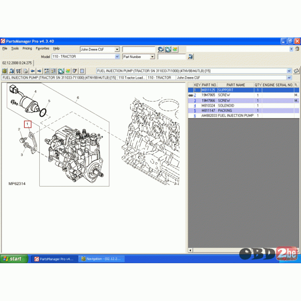Click the money icon in top toolbar
301x301 pixels.
click(175, 49)
